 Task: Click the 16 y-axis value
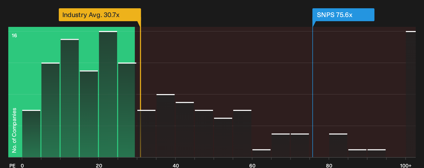point(14,35)
